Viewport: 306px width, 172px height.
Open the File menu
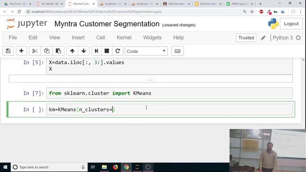point(13,38)
